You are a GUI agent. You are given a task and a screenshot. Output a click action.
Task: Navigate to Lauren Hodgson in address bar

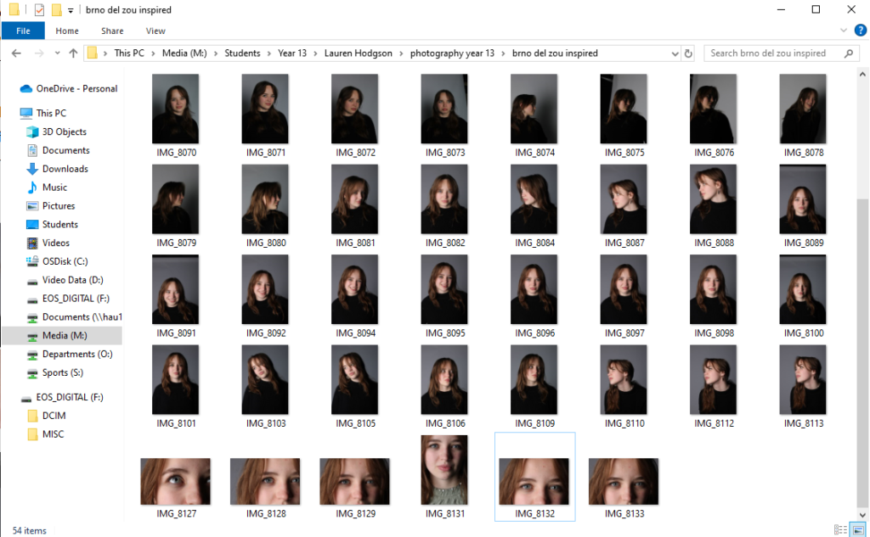click(359, 53)
